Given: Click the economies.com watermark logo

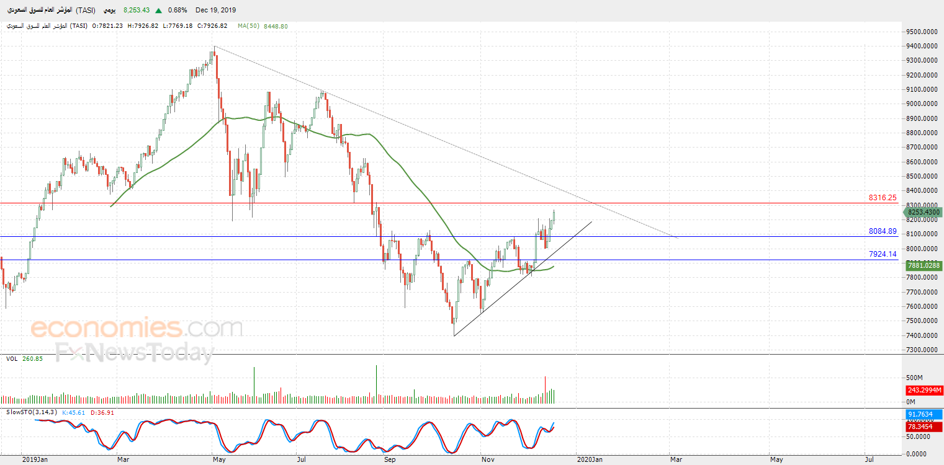Looking at the screenshot, I should pos(137,327).
